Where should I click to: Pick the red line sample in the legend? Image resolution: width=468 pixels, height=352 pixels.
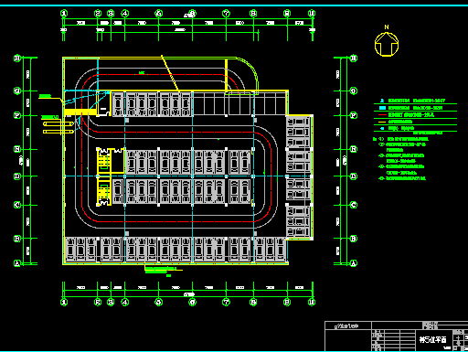pyautogui.click(x=382, y=115)
